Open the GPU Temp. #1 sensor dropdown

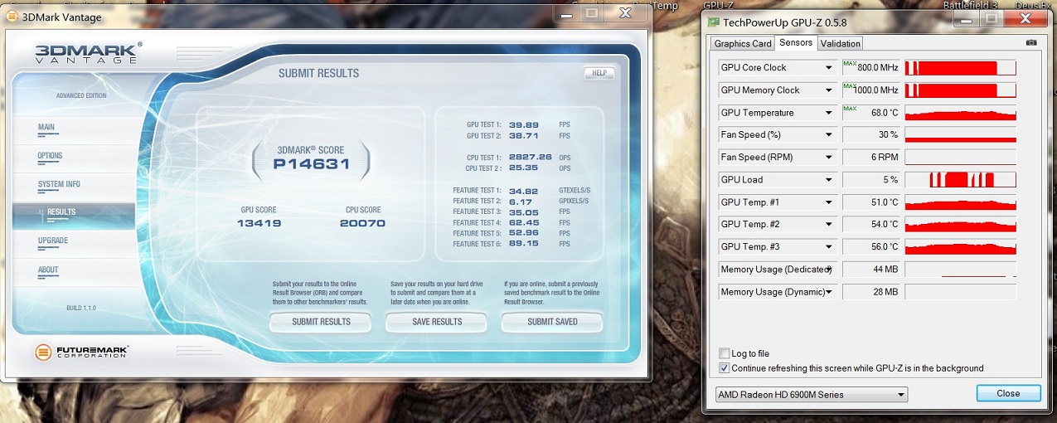[828, 202]
